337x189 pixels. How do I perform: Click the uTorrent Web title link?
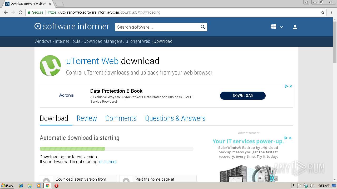click(92, 61)
